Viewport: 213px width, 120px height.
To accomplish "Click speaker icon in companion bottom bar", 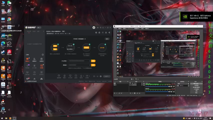I will click(x=87, y=76).
